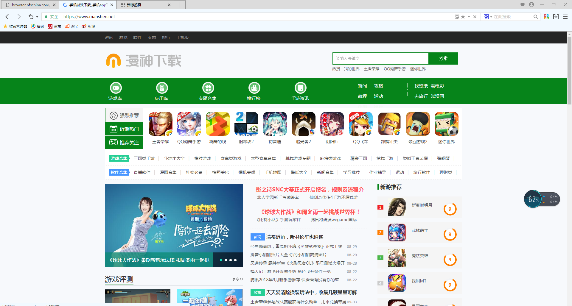Open the 新浪 bookmark
Screen dimensions: 572x306
click(88, 26)
